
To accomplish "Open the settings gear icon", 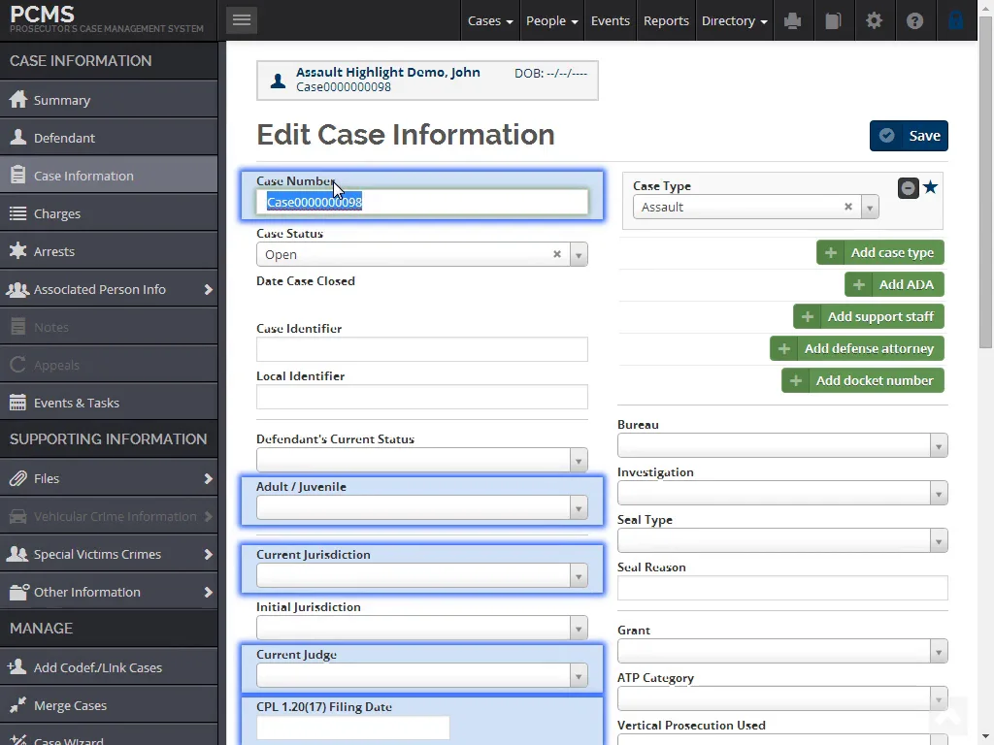I will [874, 20].
